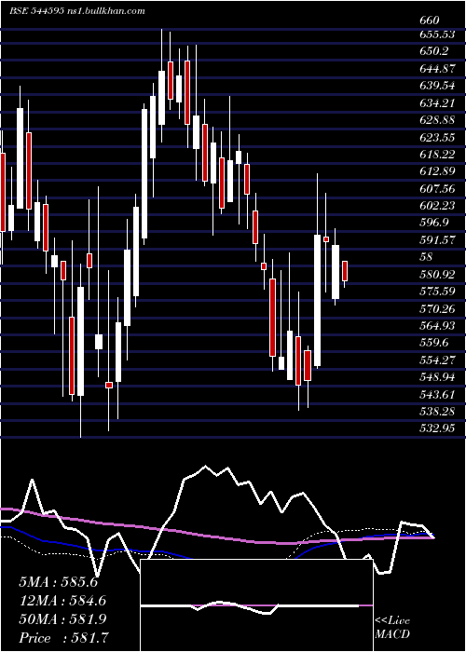Click the 5MA : 585.6 reading

58,582
